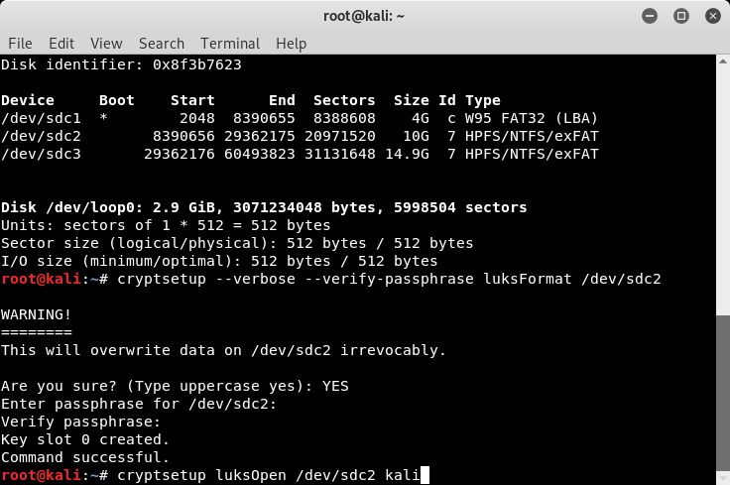Click the 'Key slot 0 created.' line

[85, 439]
